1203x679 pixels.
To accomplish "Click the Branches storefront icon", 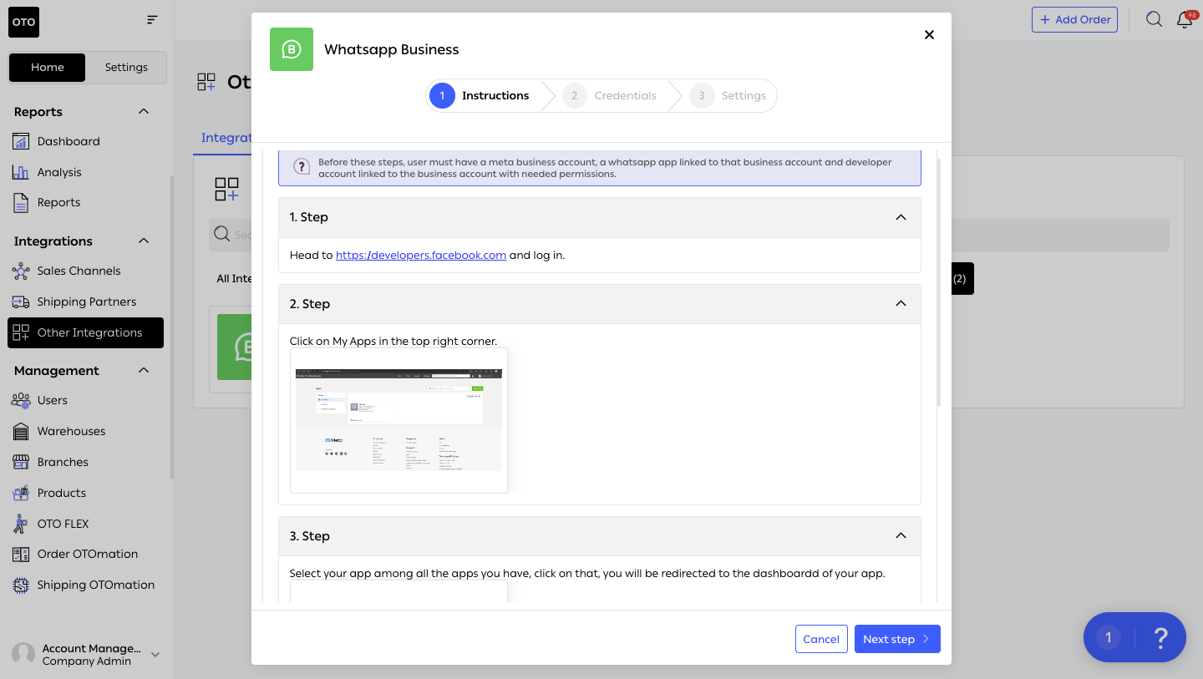I will [x=21, y=462].
